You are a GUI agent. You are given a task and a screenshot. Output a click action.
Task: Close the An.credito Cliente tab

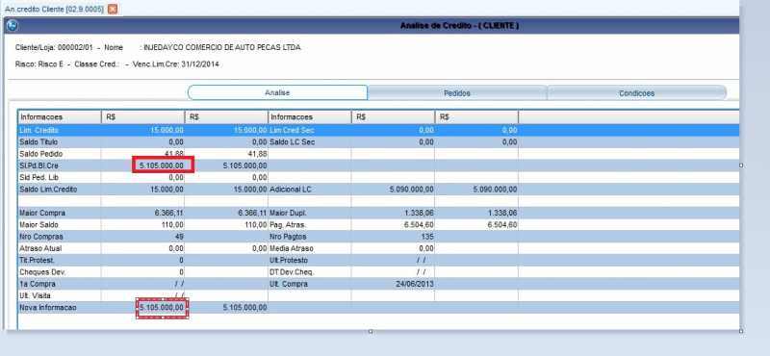coord(113,9)
